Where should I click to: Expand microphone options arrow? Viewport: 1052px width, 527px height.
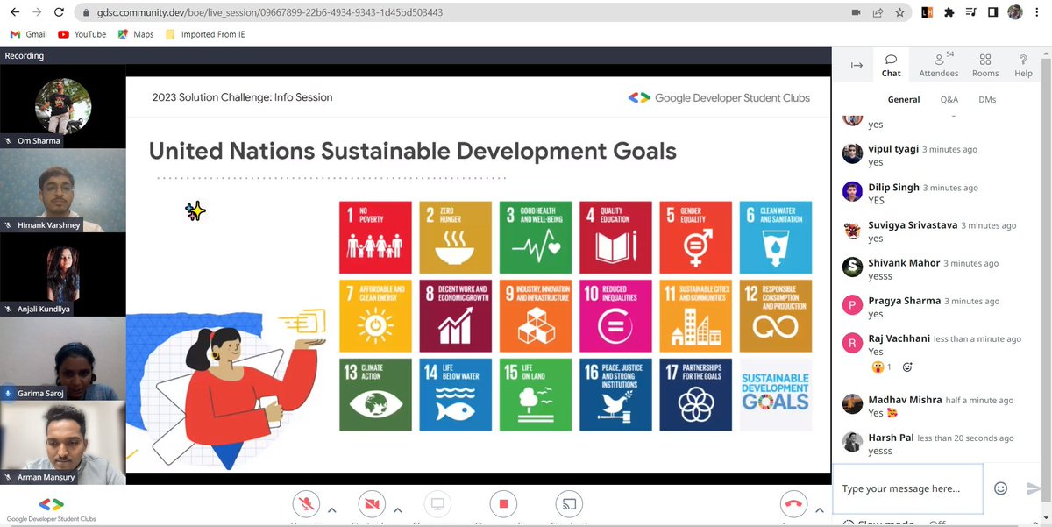[331, 509]
